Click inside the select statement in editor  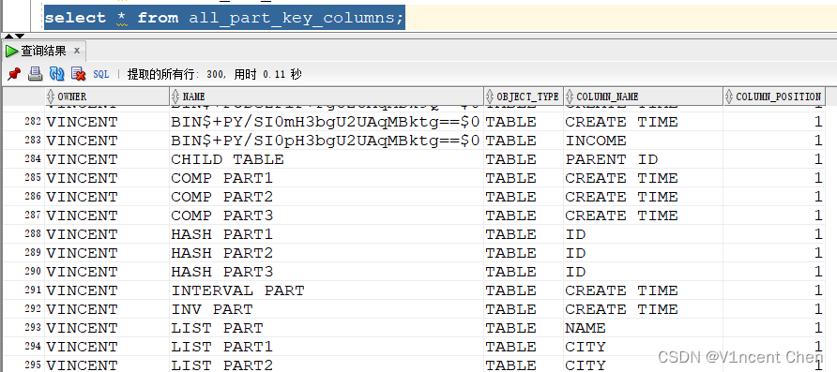click(224, 18)
